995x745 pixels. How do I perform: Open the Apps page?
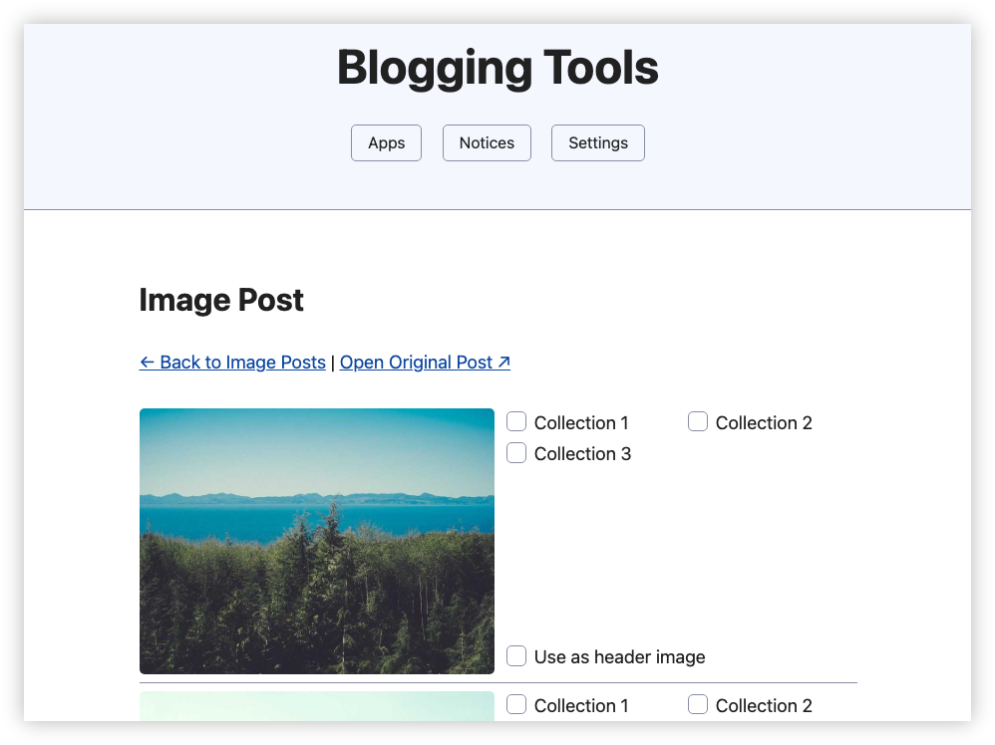click(386, 142)
